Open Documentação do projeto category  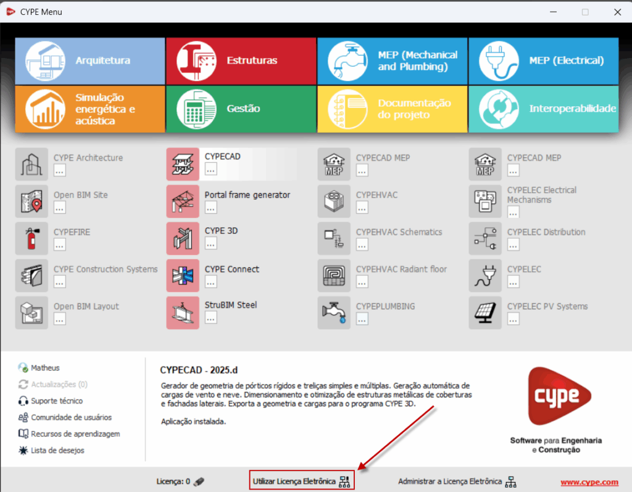point(392,109)
